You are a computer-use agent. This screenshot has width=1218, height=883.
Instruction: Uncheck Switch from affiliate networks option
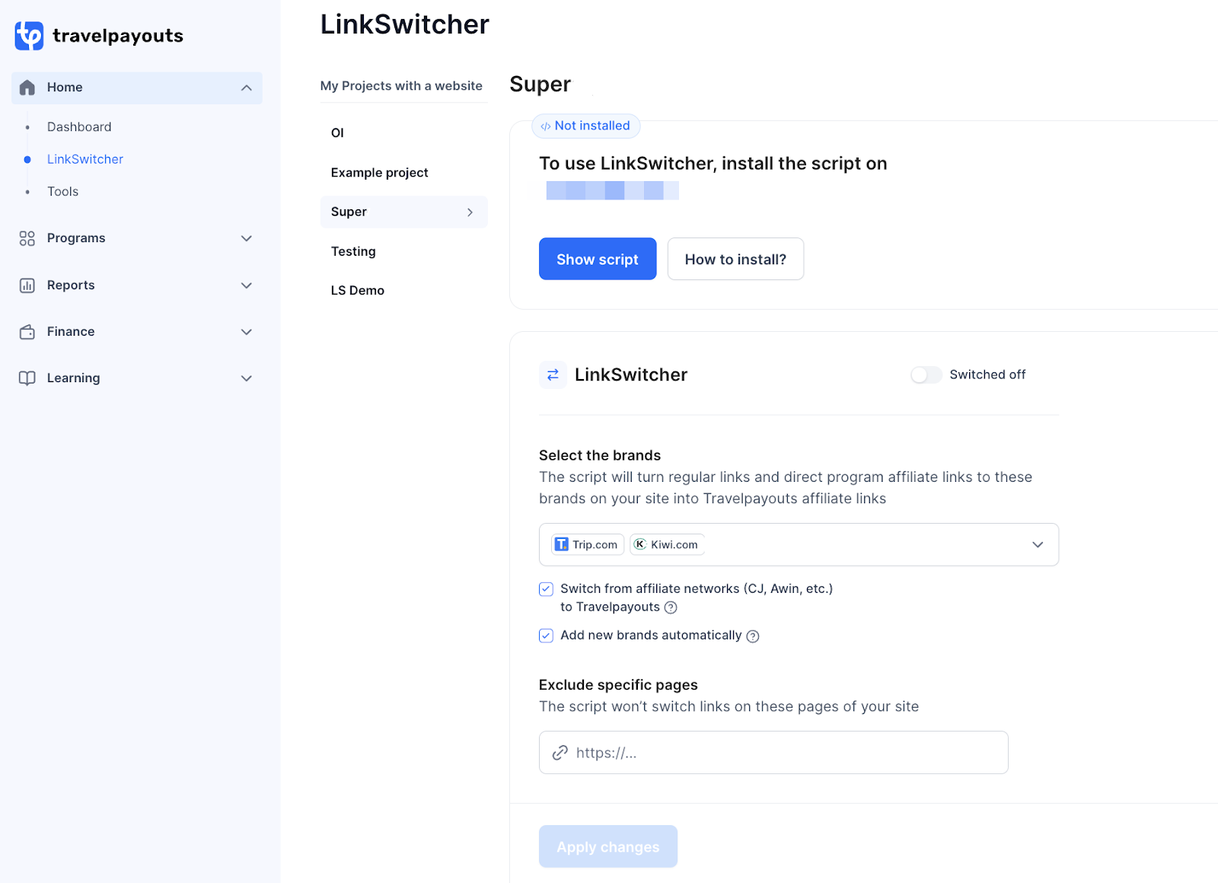546,588
